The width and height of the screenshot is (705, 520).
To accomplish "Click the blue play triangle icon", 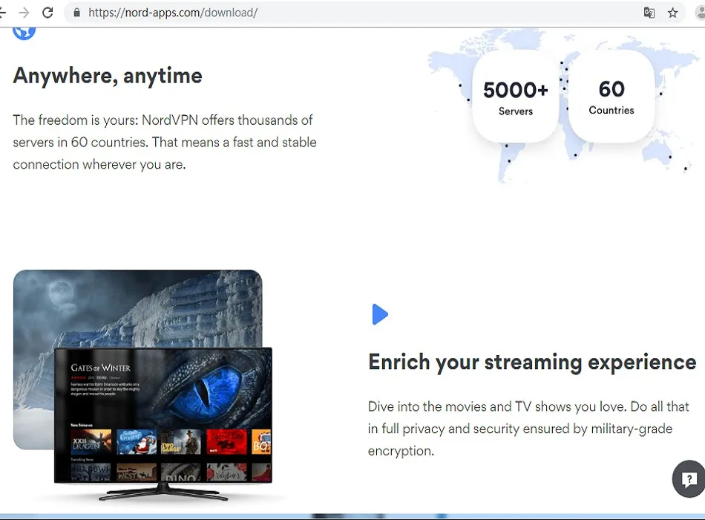I will [380, 314].
